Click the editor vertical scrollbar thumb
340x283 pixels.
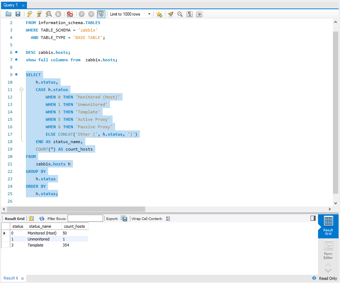click(x=335, y=113)
